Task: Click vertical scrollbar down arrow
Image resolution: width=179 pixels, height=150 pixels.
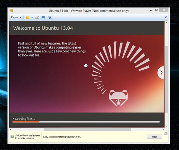Action: [167, 126]
